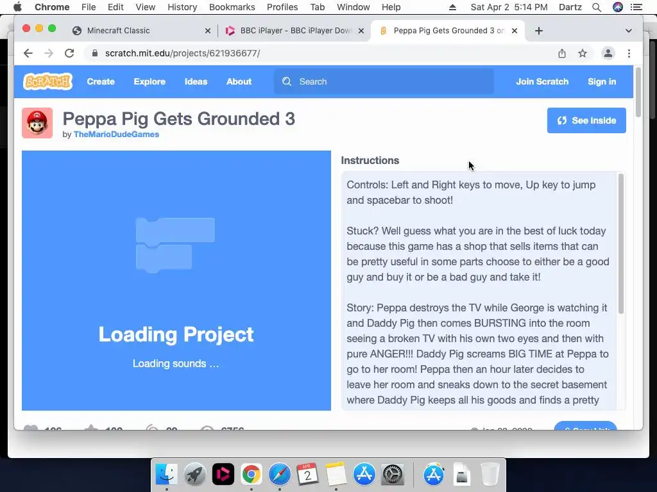Click the eject icon in menu bar
Screen dimensions: 657x492
[452, 7]
